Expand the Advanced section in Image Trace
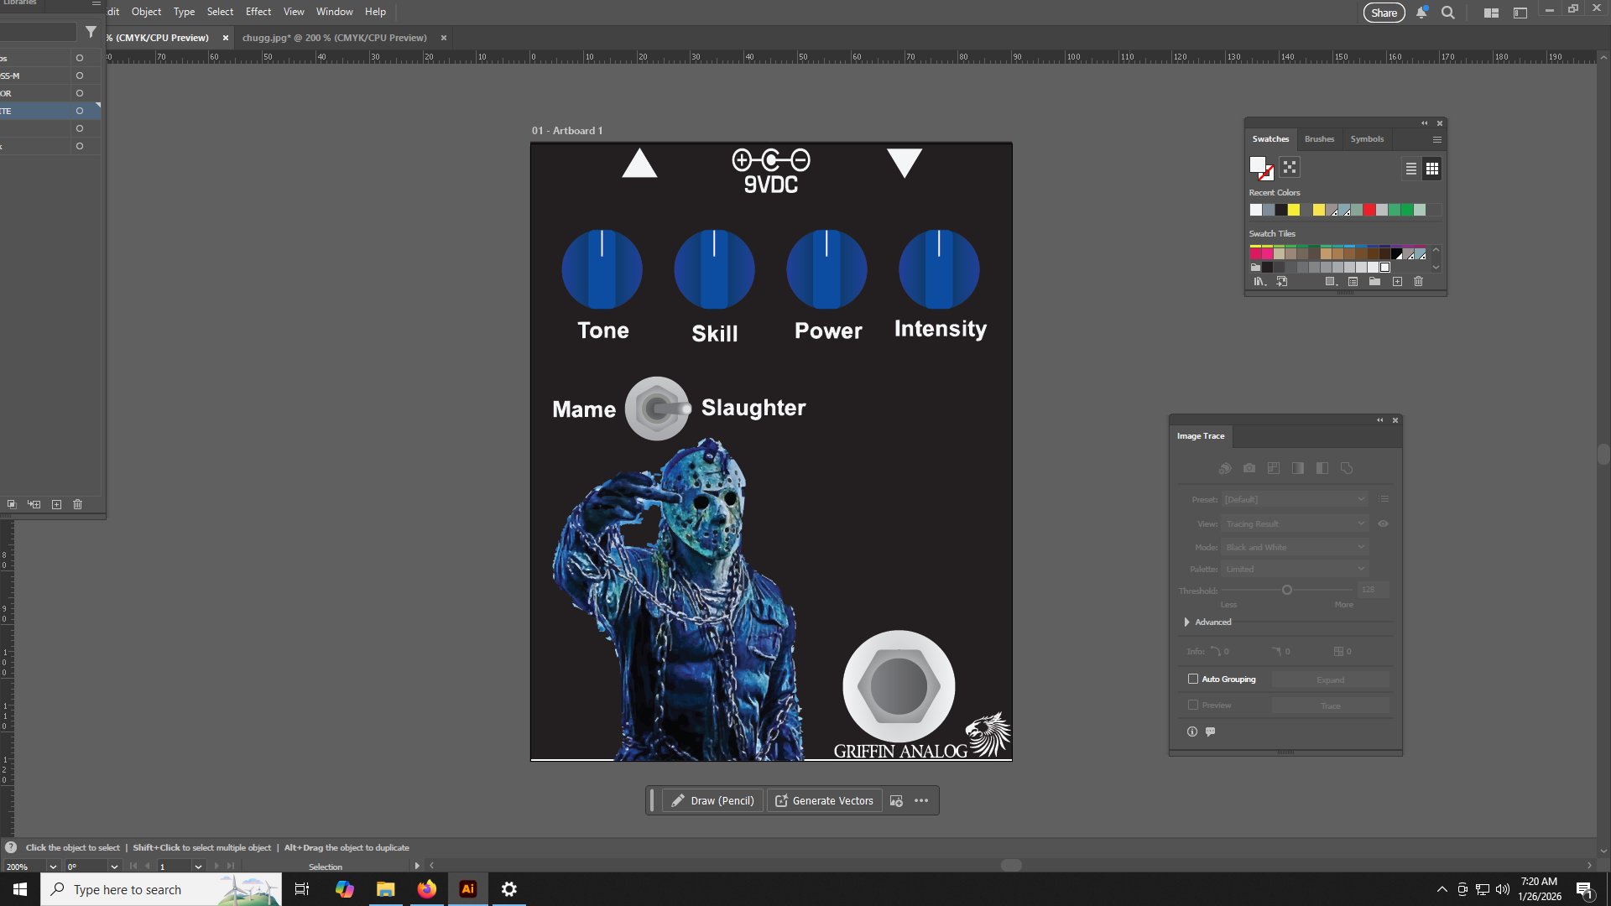The height and width of the screenshot is (906, 1611). coord(1186,622)
